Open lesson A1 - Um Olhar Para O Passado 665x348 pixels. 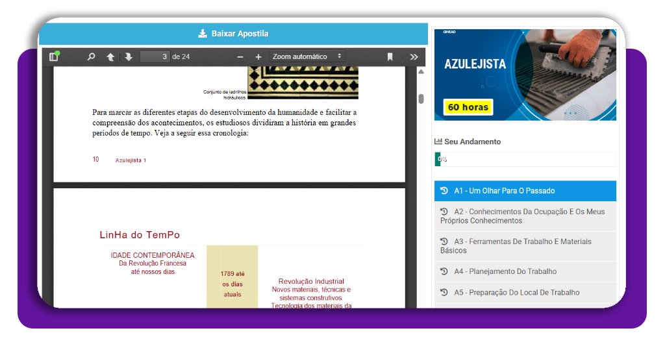point(525,191)
